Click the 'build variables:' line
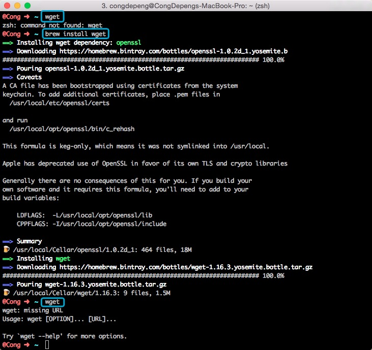372x350 pixels. (31, 198)
